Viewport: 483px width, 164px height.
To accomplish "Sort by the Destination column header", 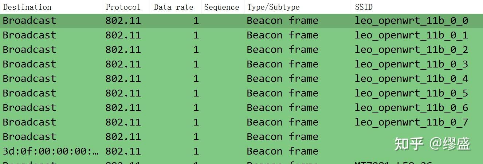I will coord(51,7).
